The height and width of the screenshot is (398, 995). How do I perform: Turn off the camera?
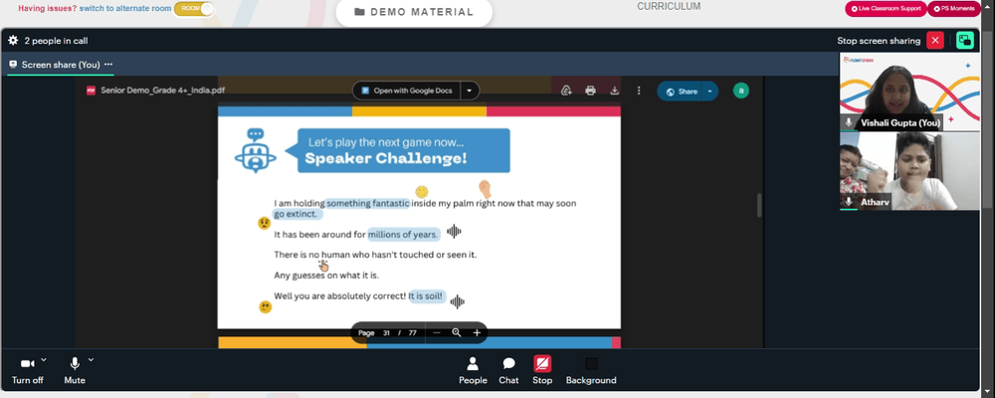click(27, 370)
